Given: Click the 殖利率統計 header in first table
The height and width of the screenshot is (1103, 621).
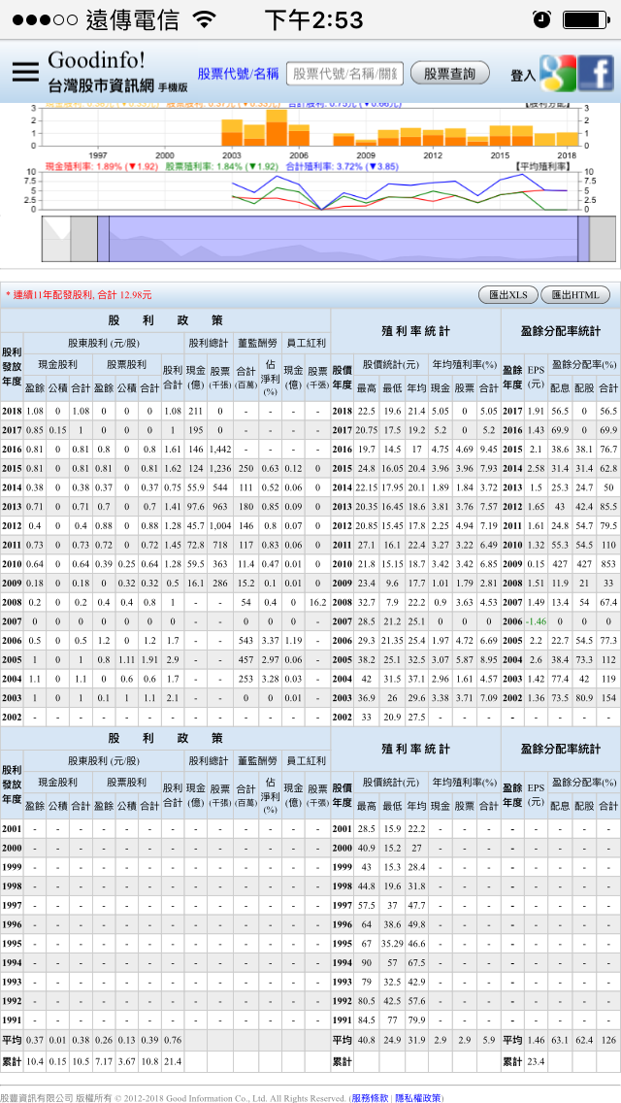Looking at the screenshot, I should (x=415, y=331).
